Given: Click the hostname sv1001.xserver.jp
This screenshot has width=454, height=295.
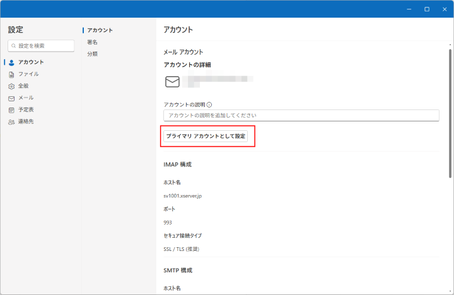Looking at the screenshot, I should (183, 196).
